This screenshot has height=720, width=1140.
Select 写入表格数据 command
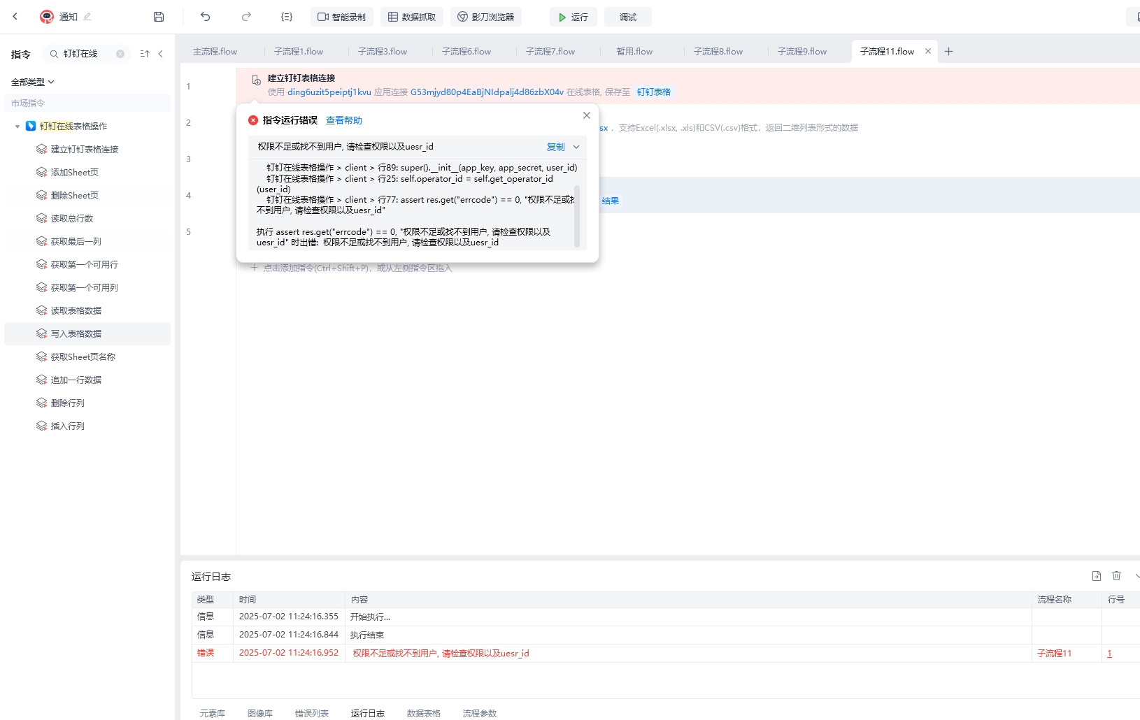[87, 333]
